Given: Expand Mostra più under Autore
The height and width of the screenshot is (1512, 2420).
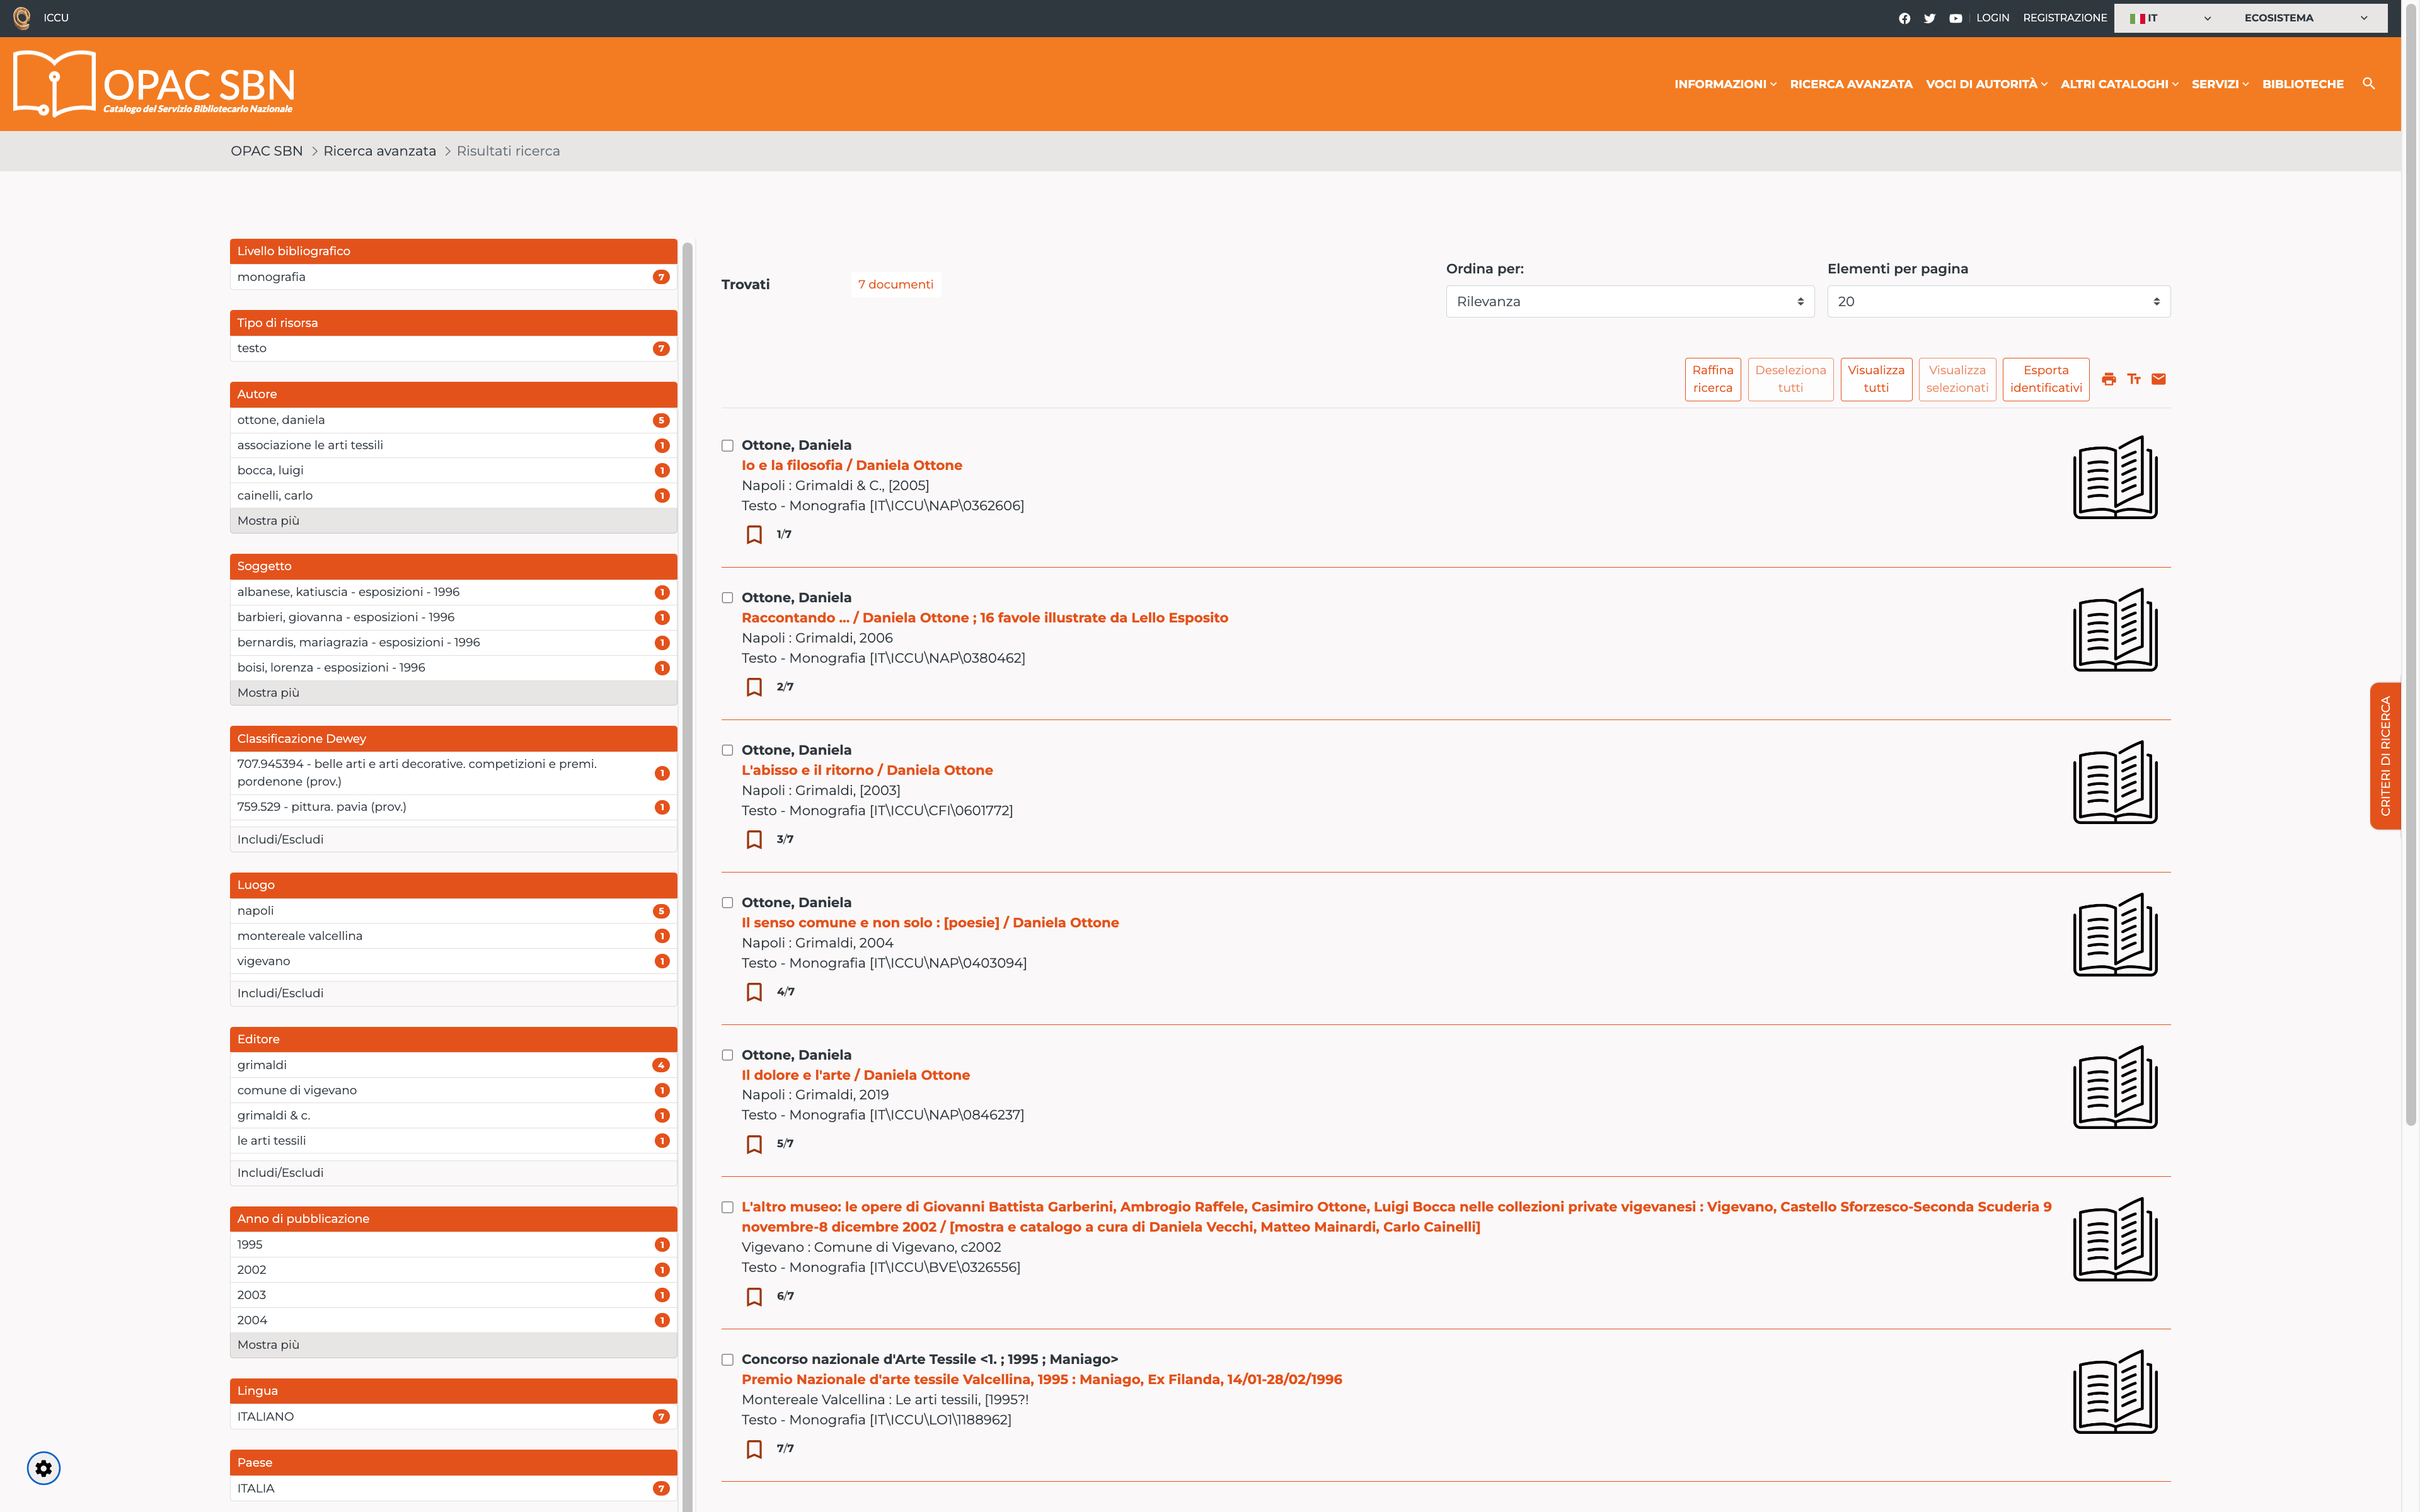Looking at the screenshot, I should tap(453, 521).
